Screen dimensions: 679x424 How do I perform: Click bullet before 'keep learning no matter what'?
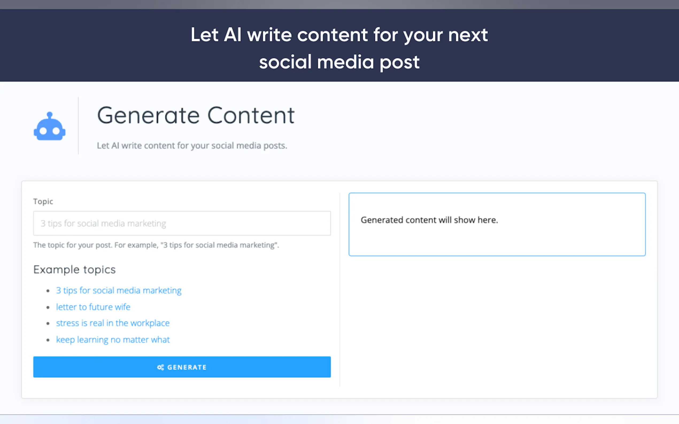tap(48, 340)
